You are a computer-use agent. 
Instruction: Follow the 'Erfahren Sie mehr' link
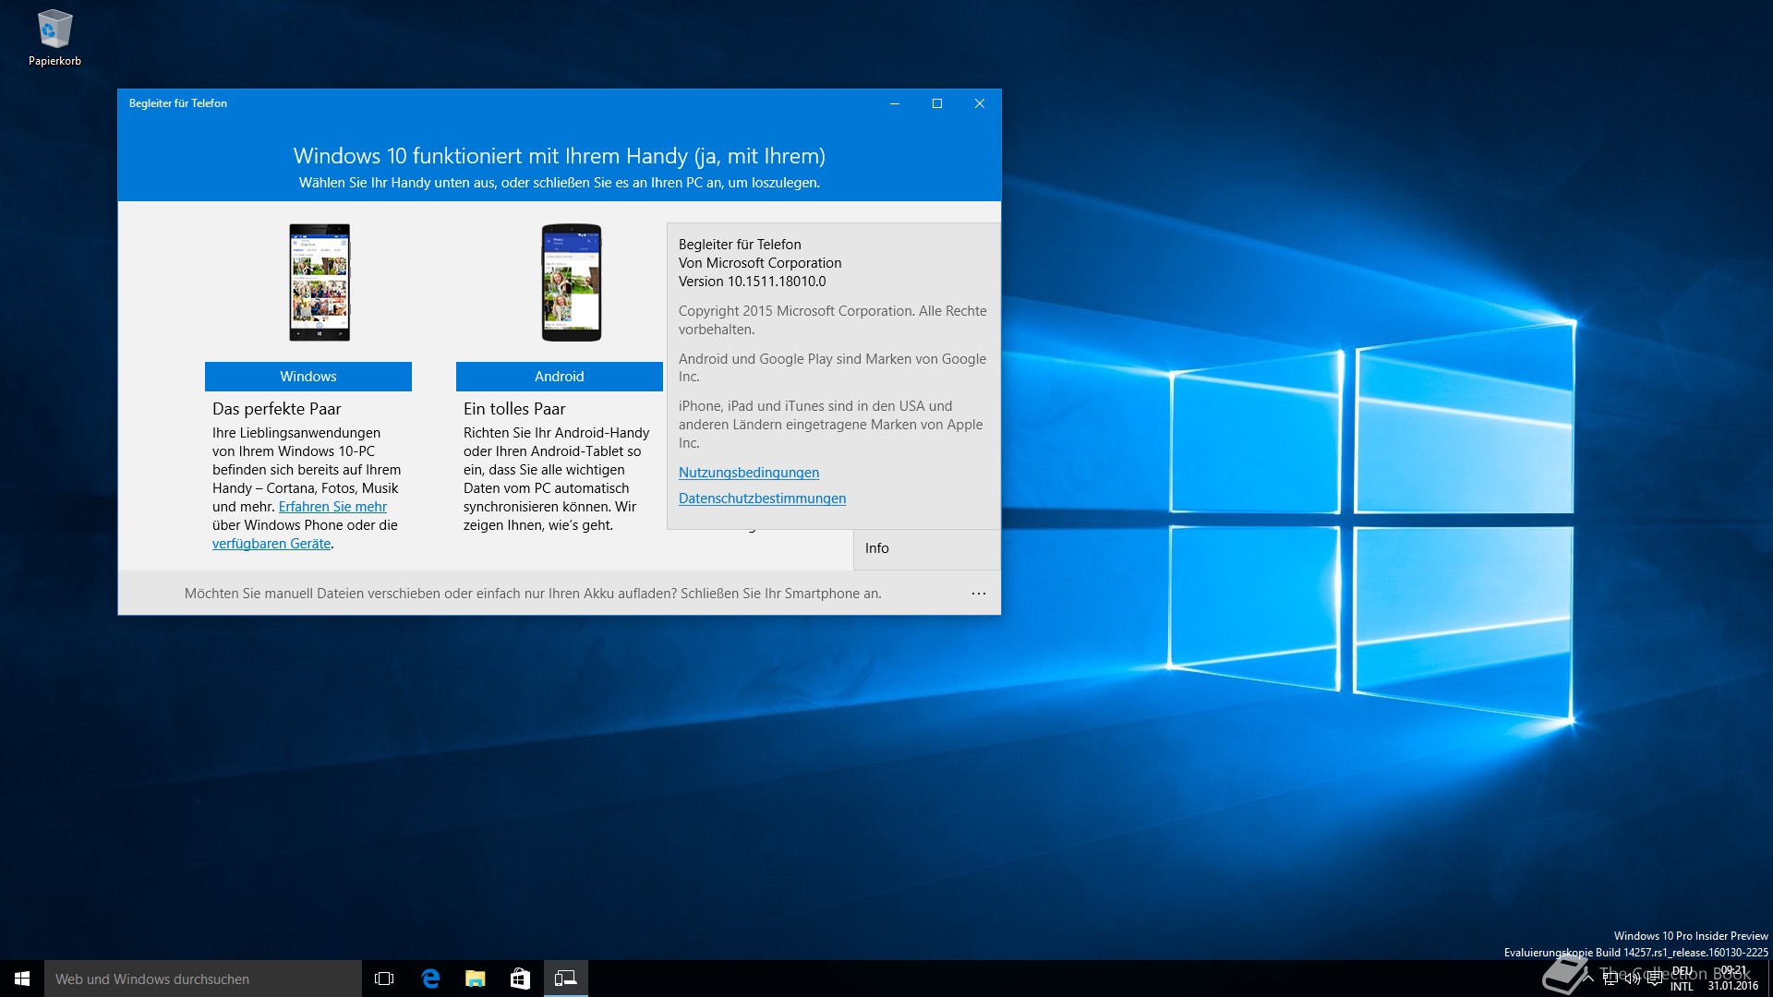click(x=332, y=507)
